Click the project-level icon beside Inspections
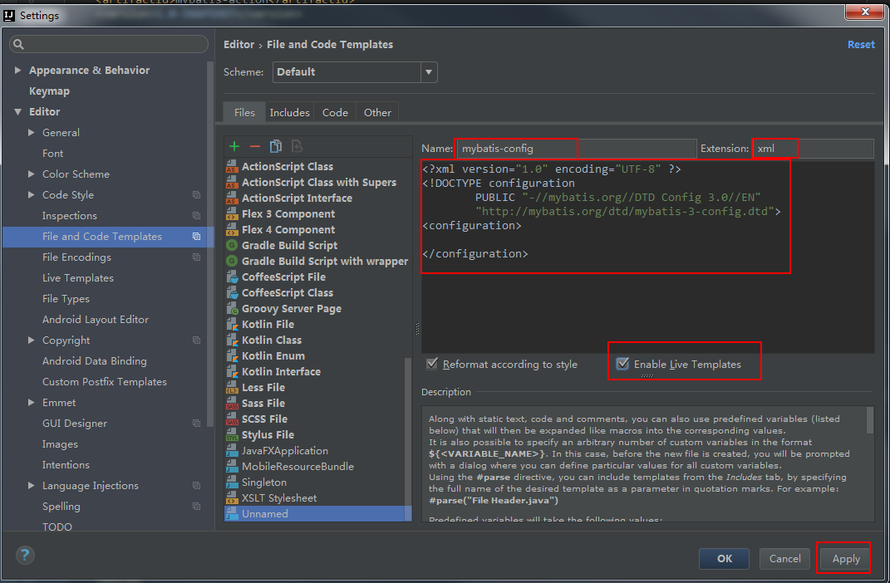The height and width of the screenshot is (583, 890). click(196, 215)
